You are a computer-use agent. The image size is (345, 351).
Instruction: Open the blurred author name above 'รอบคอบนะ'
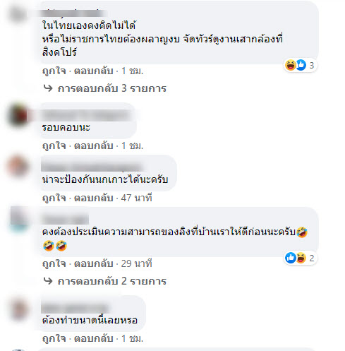point(86,115)
